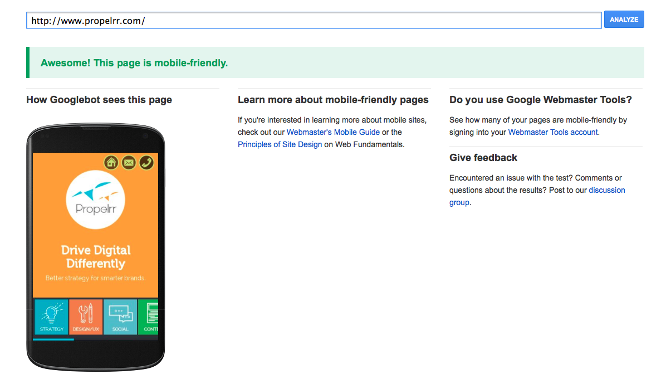Select the Strategy lightbulb tile
Screen dimensions: 671x379
[x=52, y=317]
